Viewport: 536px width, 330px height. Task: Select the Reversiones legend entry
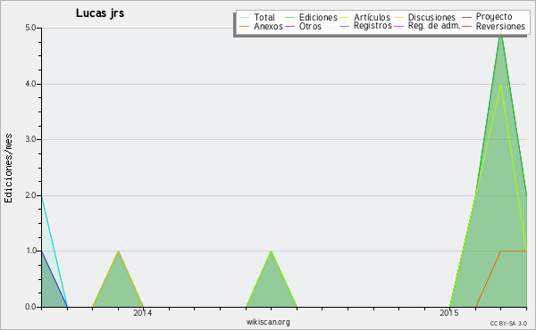click(494, 26)
